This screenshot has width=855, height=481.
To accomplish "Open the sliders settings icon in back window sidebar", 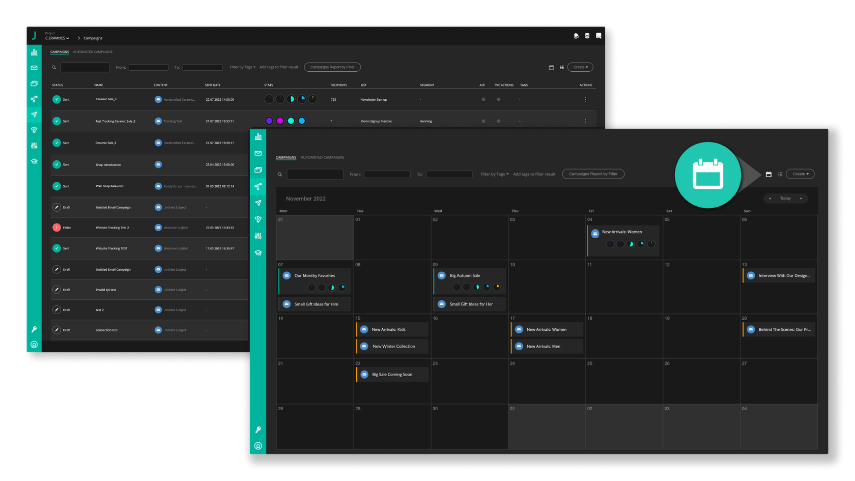I will pyautogui.click(x=34, y=146).
